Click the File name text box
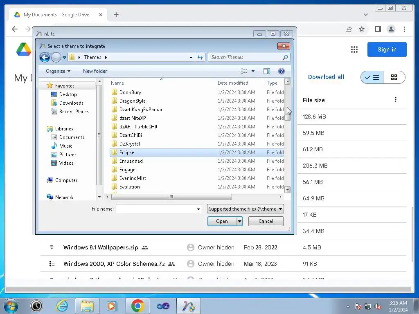This screenshot has height=314, width=419. pyautogui.click(x=156, y=209)
